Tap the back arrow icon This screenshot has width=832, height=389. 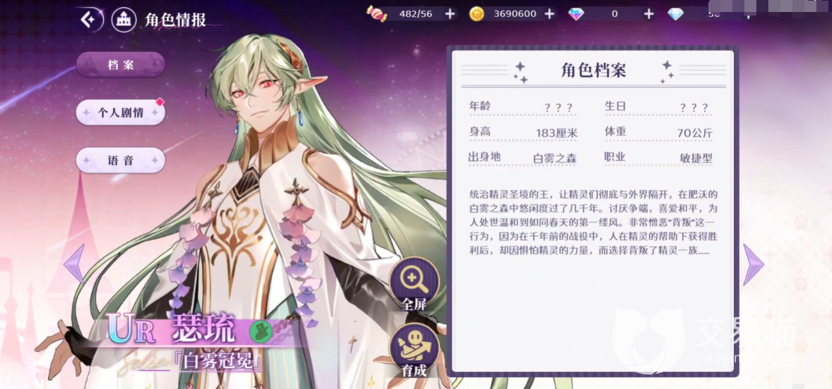coord(88,20)
